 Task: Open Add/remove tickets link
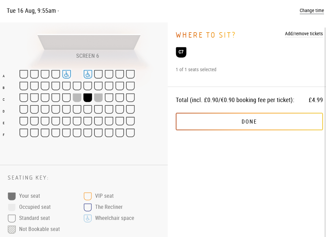(x=304, y=34)
